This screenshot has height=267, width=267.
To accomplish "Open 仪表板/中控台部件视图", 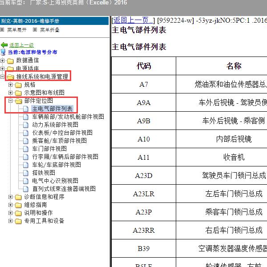I will (x=62, y=133).
